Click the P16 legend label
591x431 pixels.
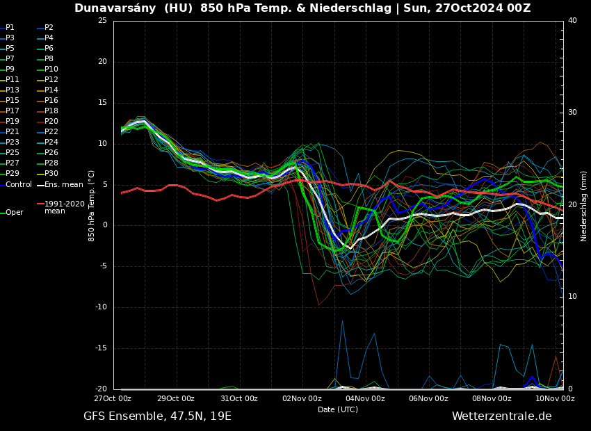pos(51,101)
